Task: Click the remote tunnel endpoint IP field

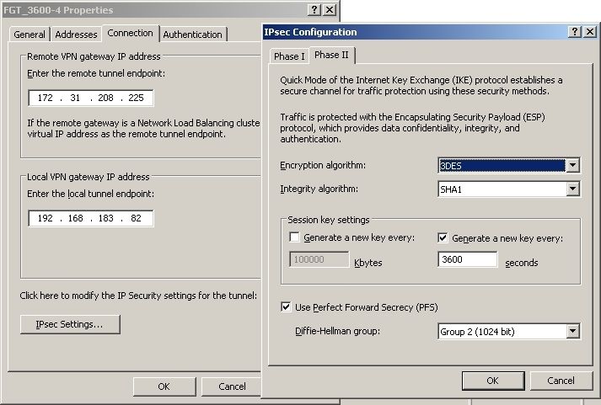Action: pyautogui.click(x=91, y=98)
